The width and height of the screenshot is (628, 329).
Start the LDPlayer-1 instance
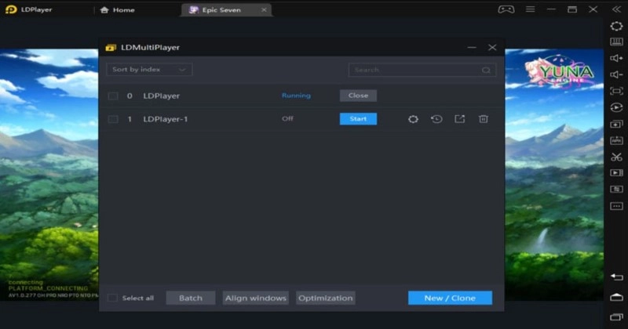click(358, 119)
